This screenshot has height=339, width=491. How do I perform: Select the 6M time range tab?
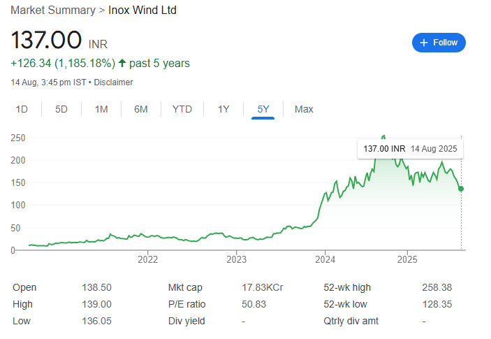point(141,109)
